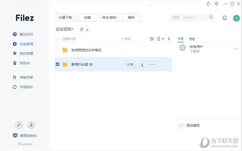
Task: Click the link icon at the sidebar bottom
Action: 19,125
